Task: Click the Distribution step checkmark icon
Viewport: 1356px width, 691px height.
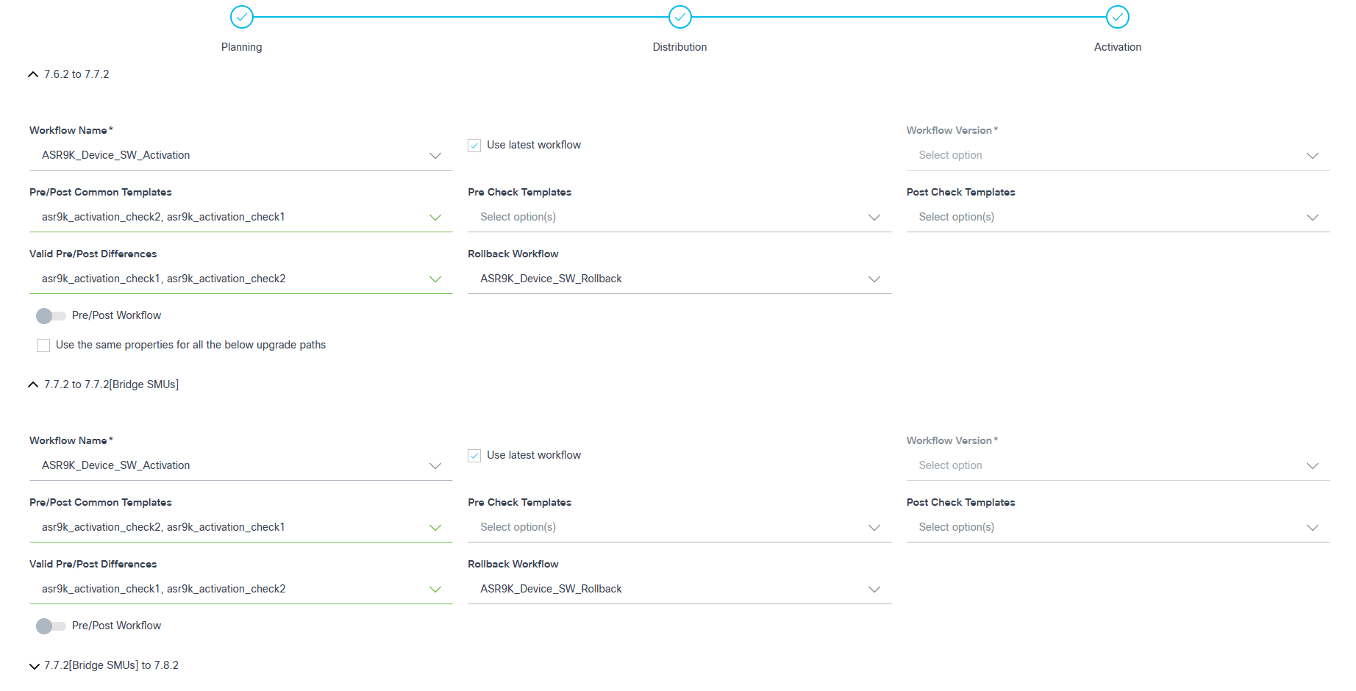Action: coord(679,17)
